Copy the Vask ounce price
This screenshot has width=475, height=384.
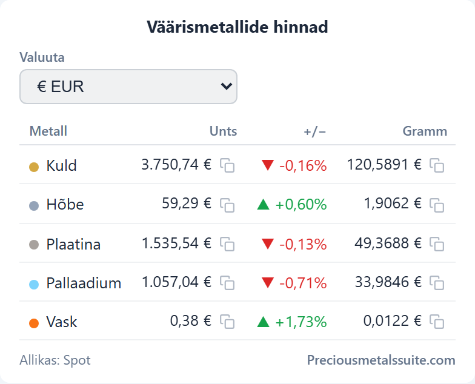coord(227,322)
